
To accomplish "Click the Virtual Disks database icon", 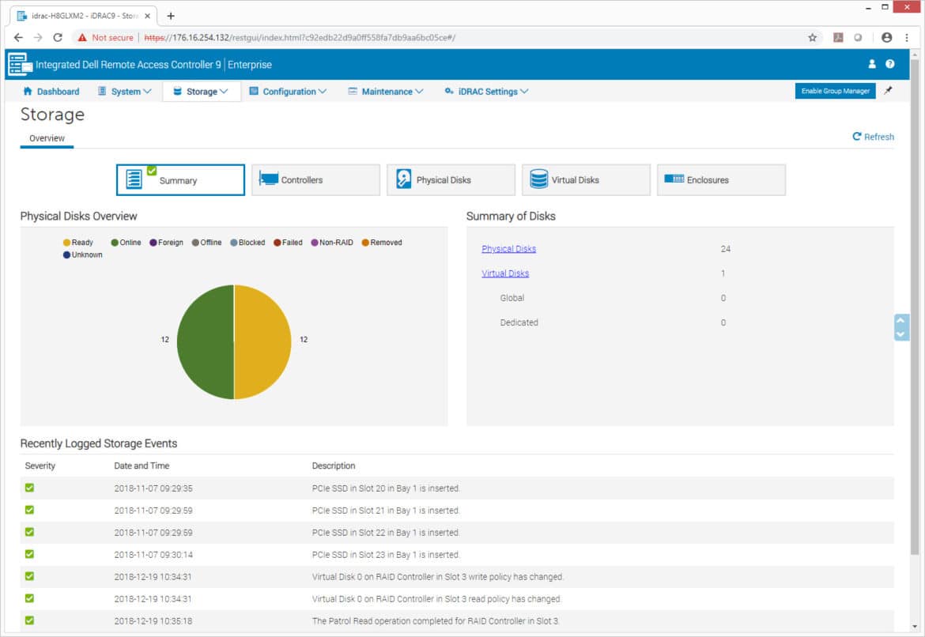I will [538, 179].
